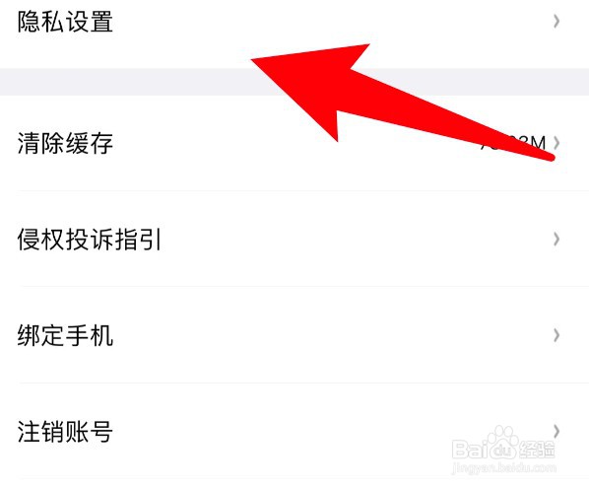Screen dimensions: 589x489
Task: Click the Bai text in the Baidu watermark
Action: tap(470, 450)
